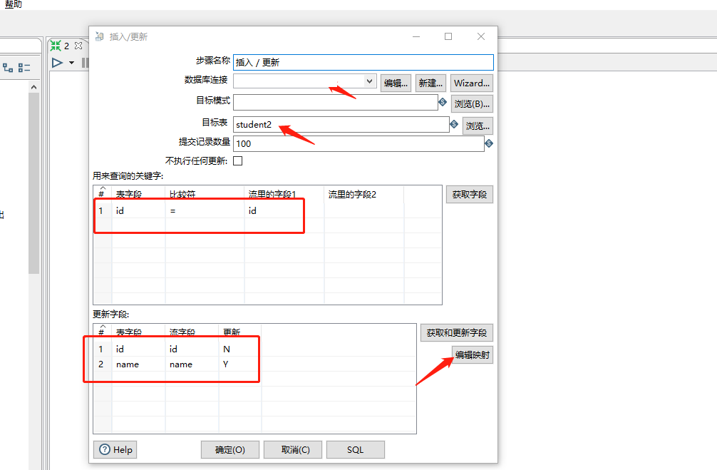Viewport: 717px width, 470px height.
Task: Click the Wizard... button
Action: [x=471, y=83]
